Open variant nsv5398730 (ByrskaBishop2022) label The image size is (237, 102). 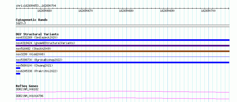click(39, 60)
